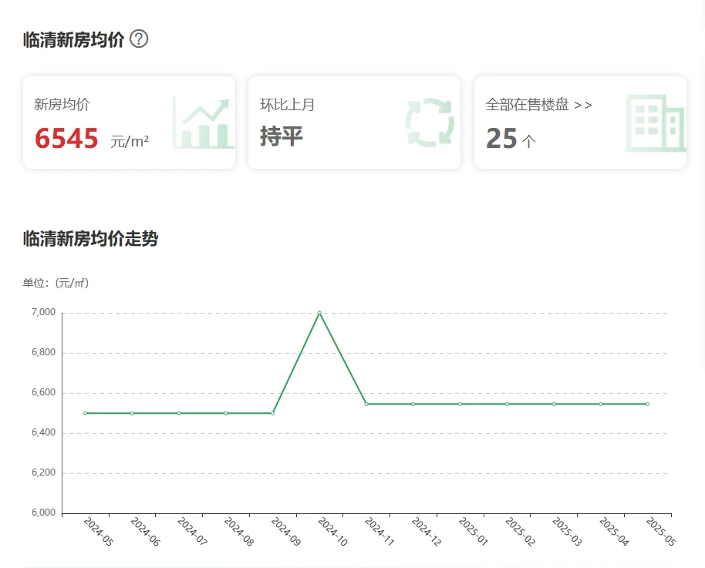Select the 2025-01 data point on the line
This screenshot has height=568, width=705.
pyautogui.click(x=460, y=404)
